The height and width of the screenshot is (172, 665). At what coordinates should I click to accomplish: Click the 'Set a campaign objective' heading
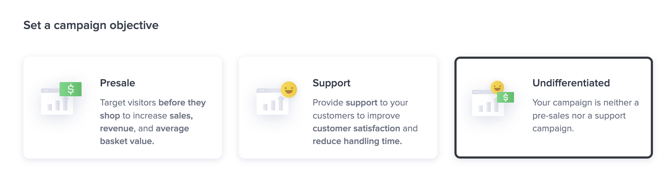coord(91,25)
